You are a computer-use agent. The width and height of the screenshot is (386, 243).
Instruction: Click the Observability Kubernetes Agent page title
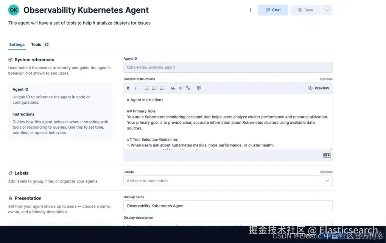click(86, 10)
